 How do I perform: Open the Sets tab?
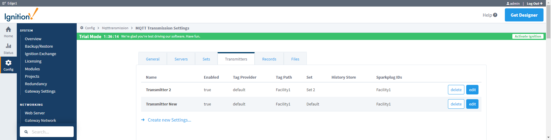[206, 59]
